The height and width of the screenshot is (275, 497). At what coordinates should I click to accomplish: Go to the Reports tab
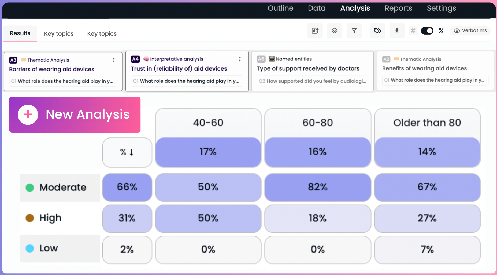398,8
